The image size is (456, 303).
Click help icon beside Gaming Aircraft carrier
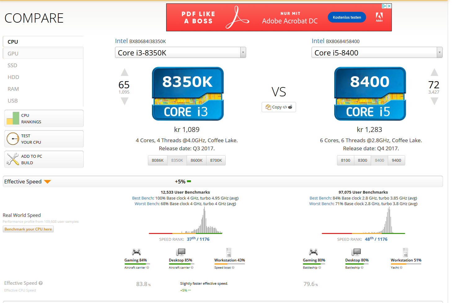coord(148,268)
